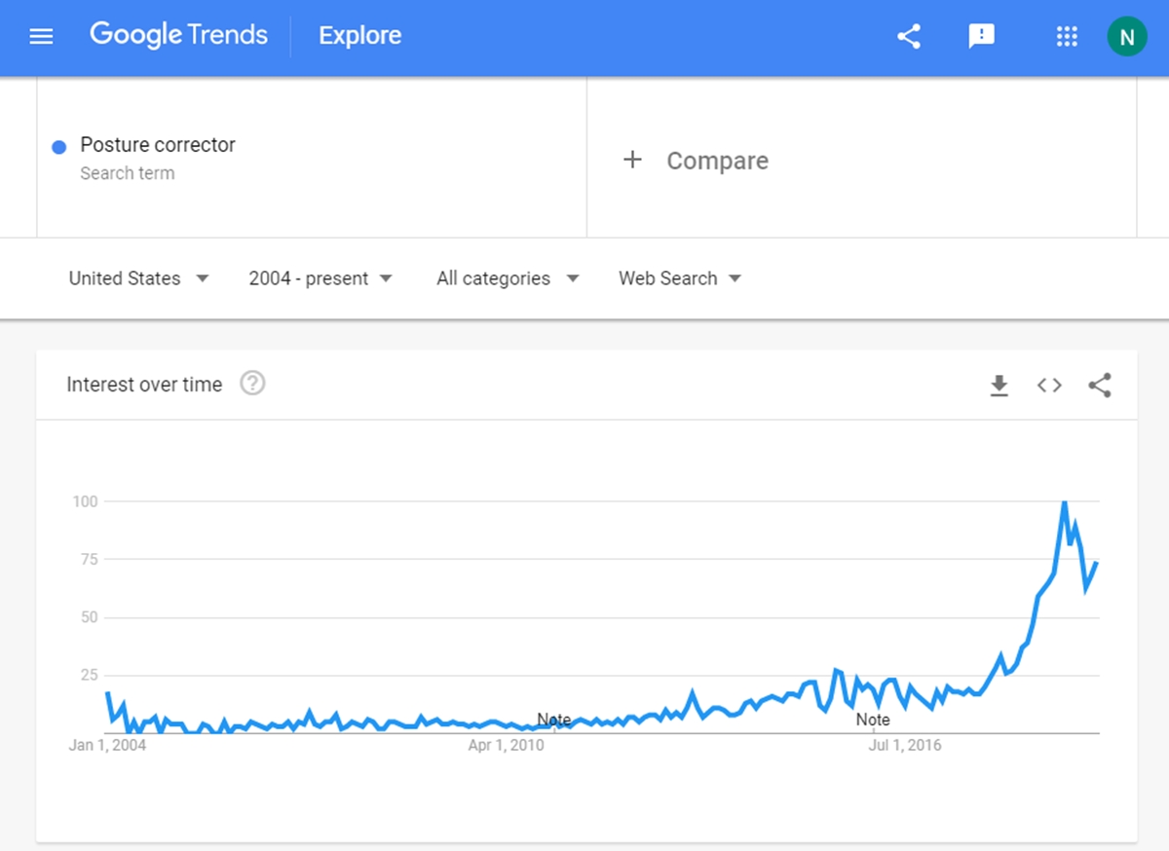Click the embed code icon
The height and width of the screenshot is (851, 1169).
click(x=1049, y=386)
